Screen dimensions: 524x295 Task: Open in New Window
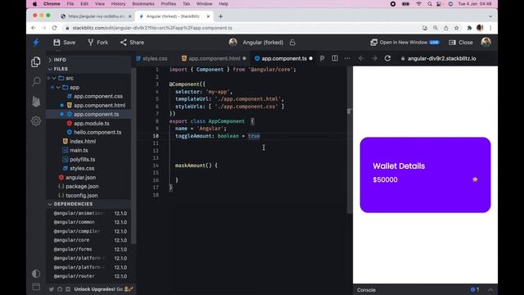pos(404,43)
